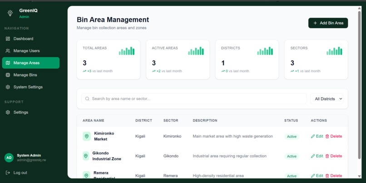Click the Districts bar chart icon

pos(265,51)
